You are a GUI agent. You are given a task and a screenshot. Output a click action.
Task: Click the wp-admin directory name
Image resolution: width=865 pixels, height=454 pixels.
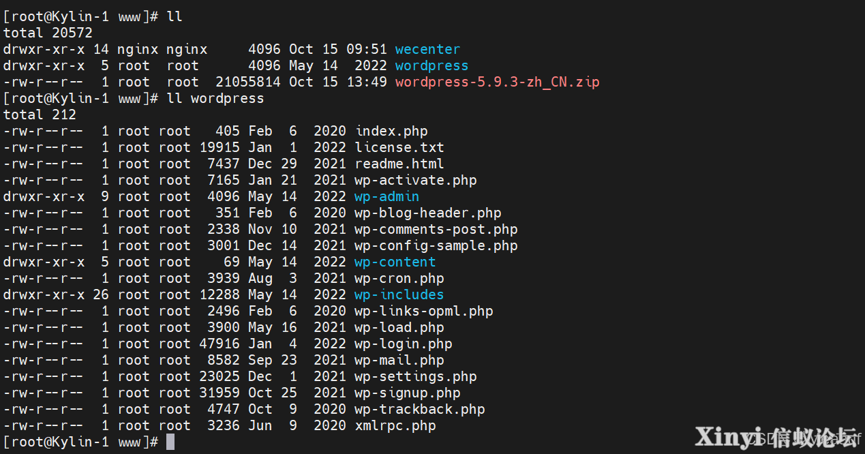coord(386,197)
